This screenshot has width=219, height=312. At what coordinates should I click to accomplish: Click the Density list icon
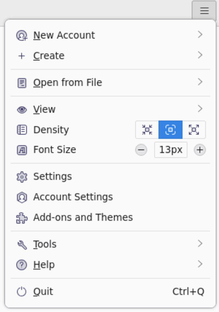click(x=22, y=130)
